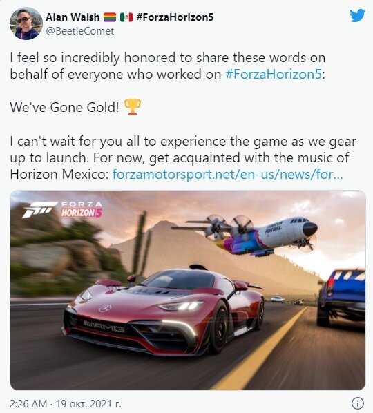Click the Alan Walsh display name
Viewport: 373px width, 413px height.
click(x=73, y=17)
